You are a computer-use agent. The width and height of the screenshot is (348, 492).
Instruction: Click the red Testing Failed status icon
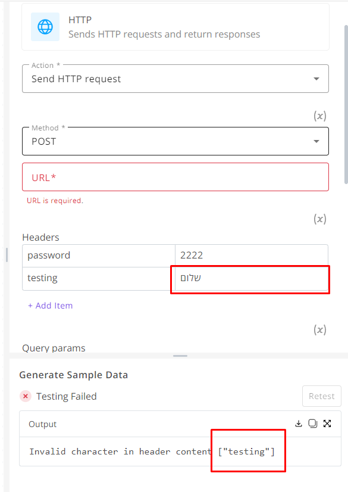point(26,396)
